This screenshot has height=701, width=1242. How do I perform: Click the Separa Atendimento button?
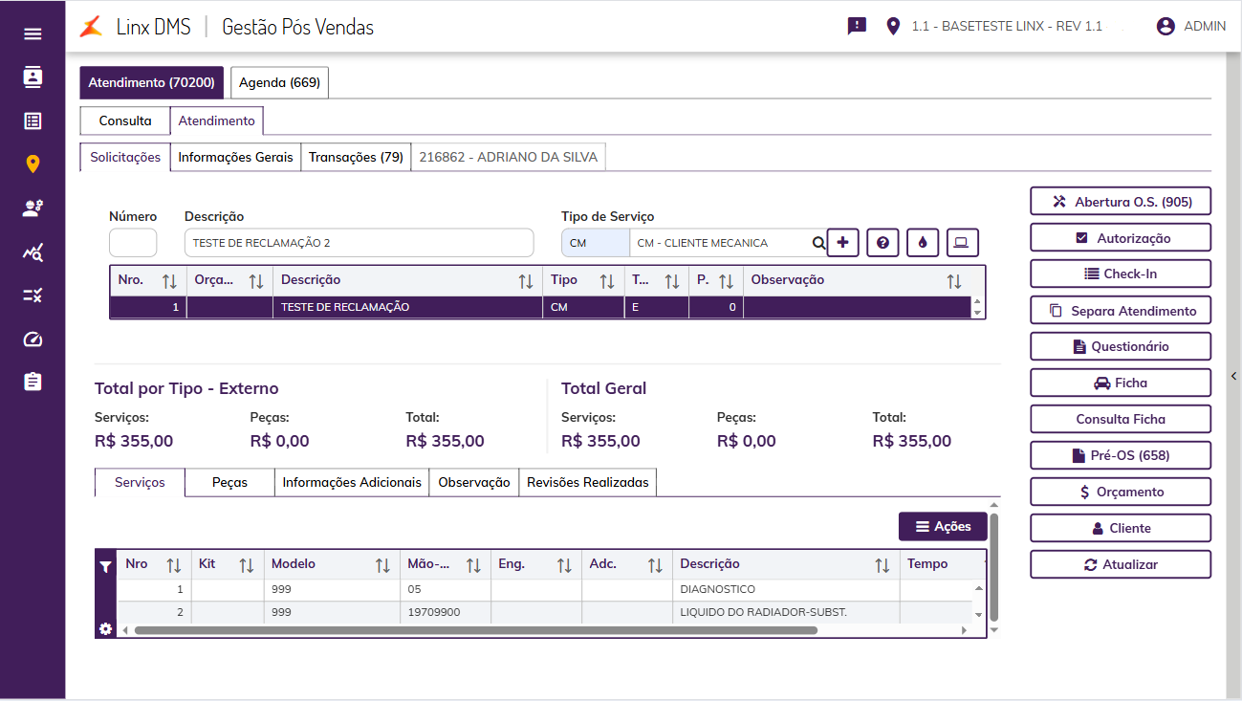click(x=1121, y=311)
